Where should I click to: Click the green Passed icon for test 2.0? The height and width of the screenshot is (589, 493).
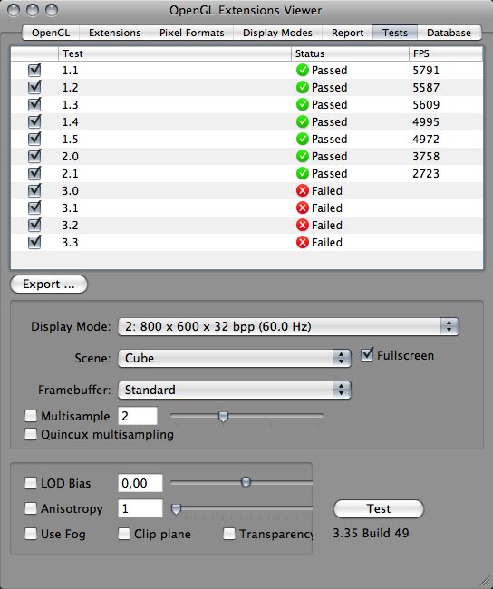coord(302,156)
